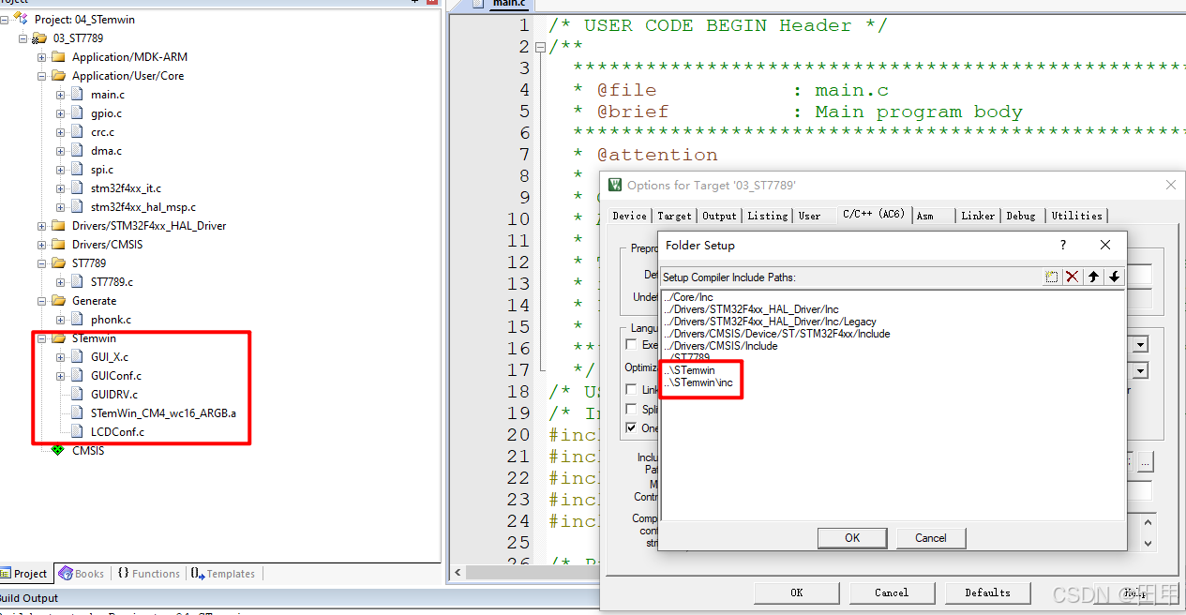Switch to the Output tab

point(719,216)
